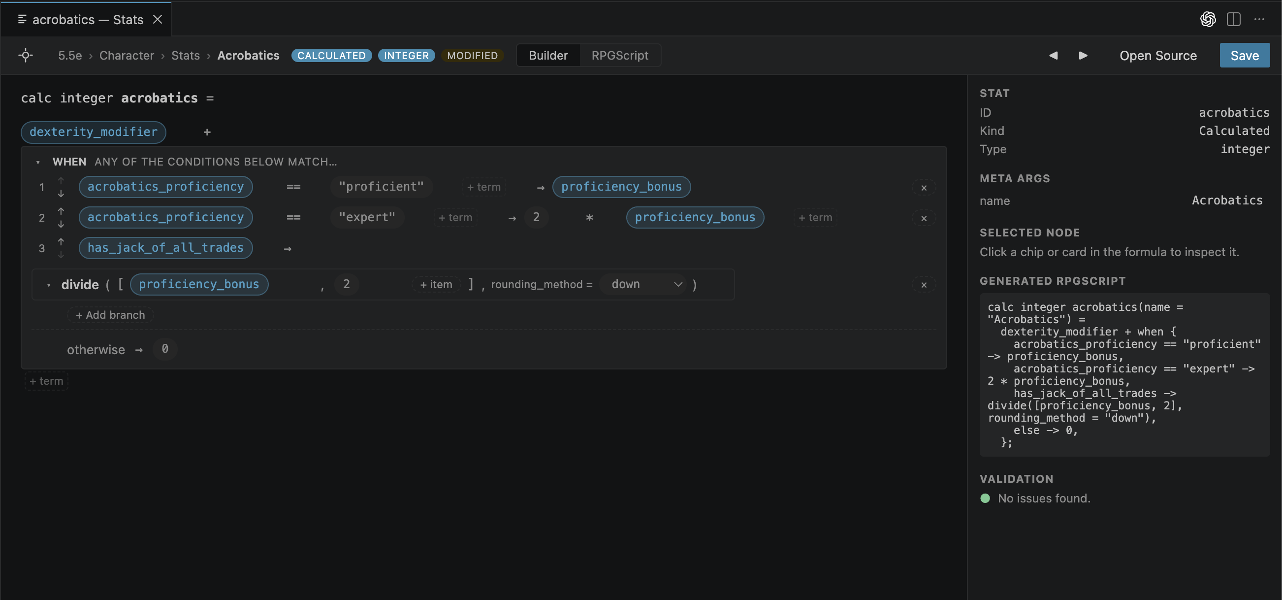The image size is (1282, 600).
Task: Open the more actions ellipsis menu
Action: (x=1259, y=19)
